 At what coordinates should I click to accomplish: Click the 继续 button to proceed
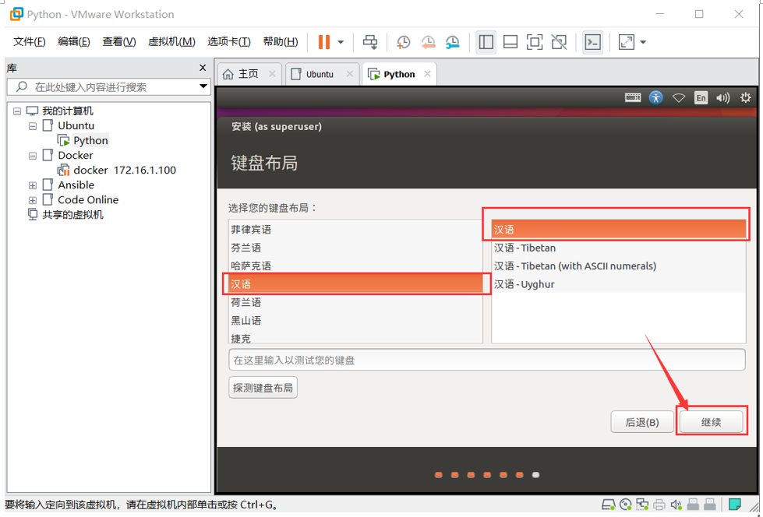click(710, 421)
